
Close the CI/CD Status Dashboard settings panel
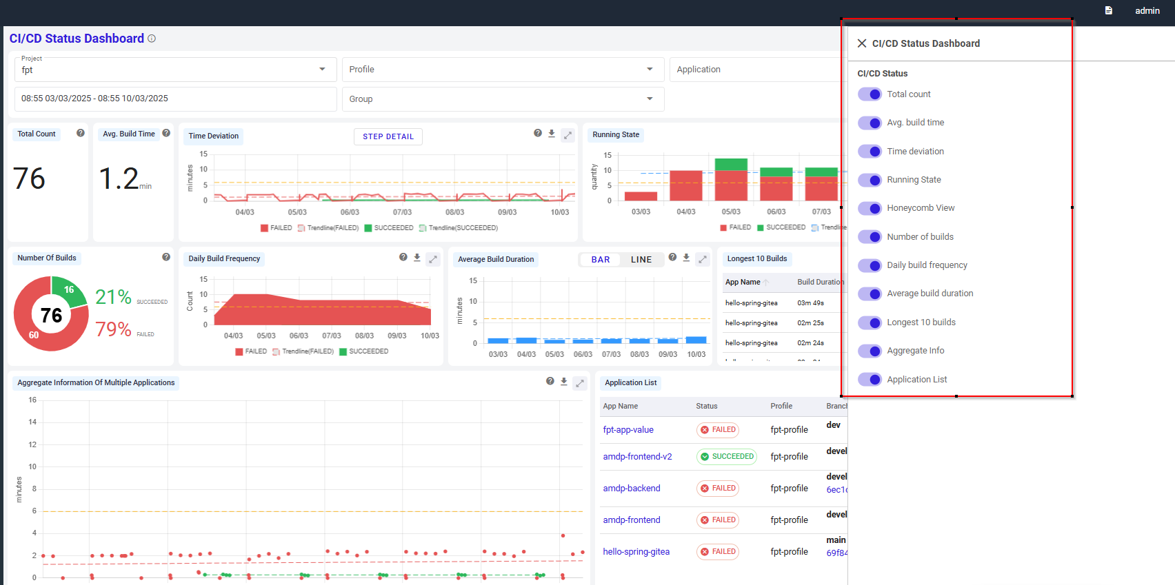click(861, 43)
